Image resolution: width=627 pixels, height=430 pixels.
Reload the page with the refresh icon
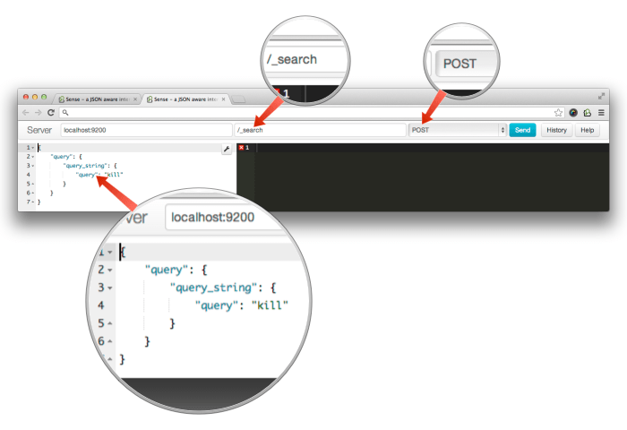point(51,113)
